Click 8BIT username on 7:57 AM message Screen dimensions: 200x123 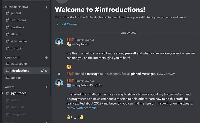(70, 81)
